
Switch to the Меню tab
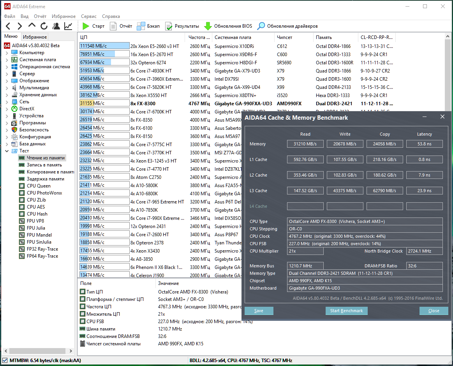point(11,36)
